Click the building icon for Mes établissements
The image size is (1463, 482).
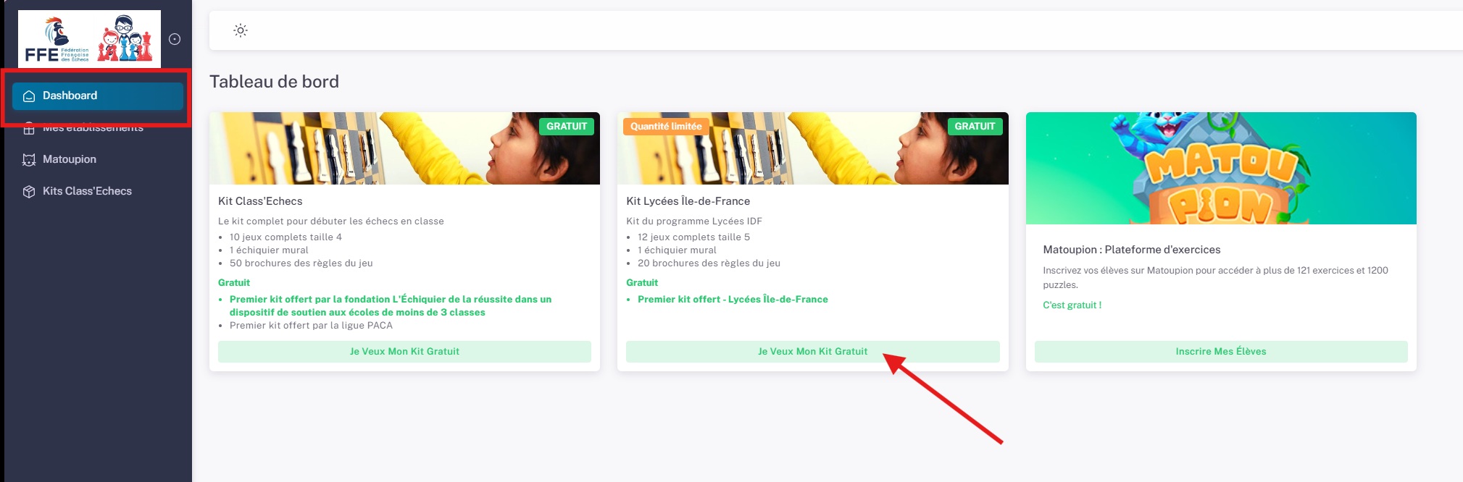pos(29,130)
